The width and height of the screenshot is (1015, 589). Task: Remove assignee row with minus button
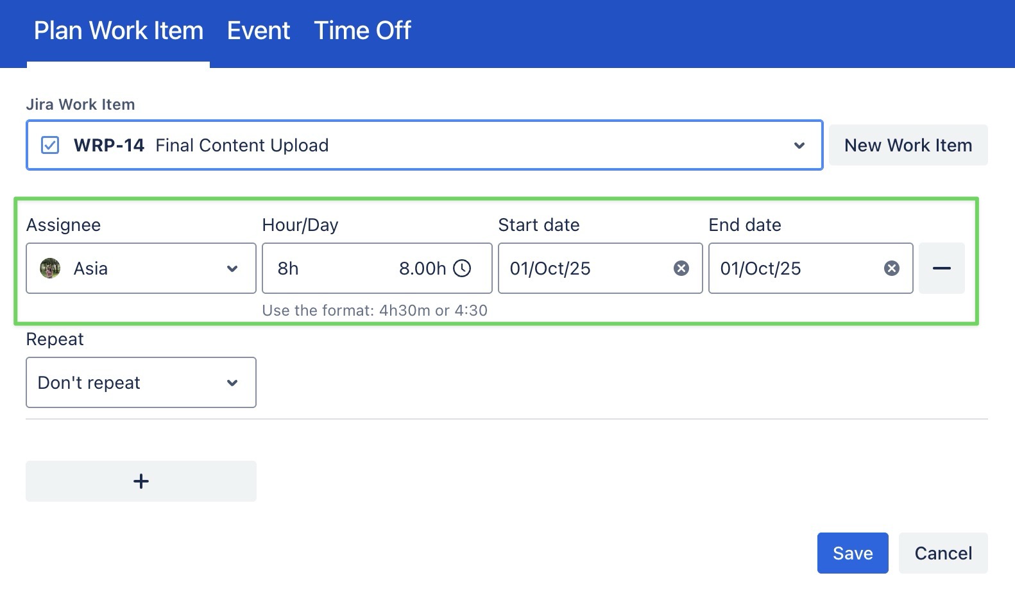pyautogui.click(x=941, y=268)
